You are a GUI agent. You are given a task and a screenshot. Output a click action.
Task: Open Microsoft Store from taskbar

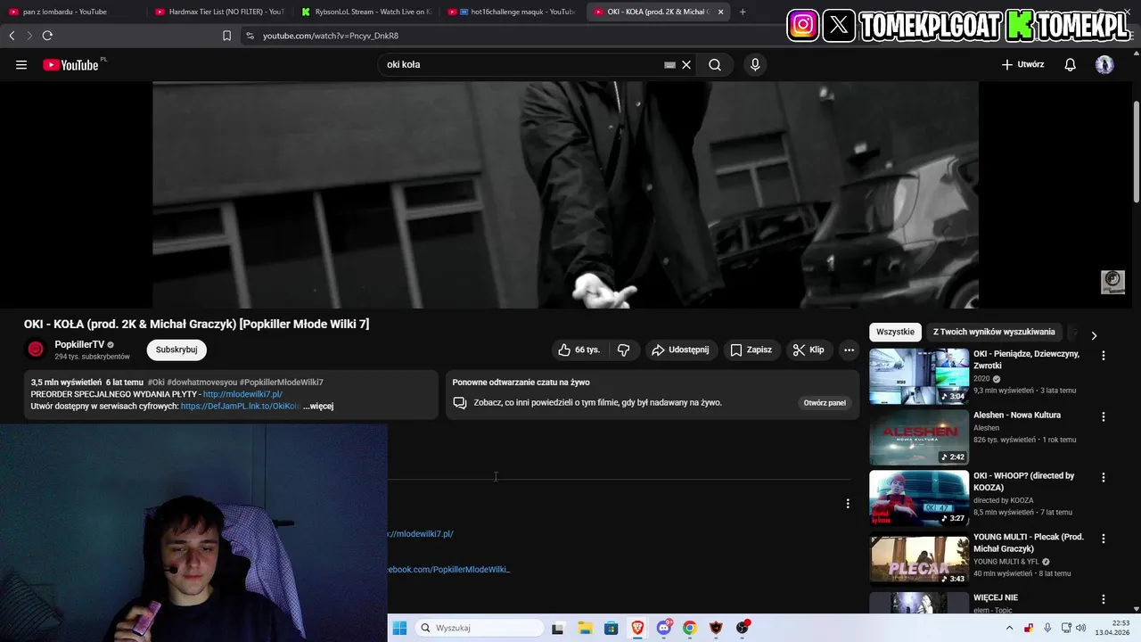click(x=611, y=628)
